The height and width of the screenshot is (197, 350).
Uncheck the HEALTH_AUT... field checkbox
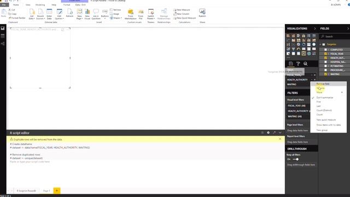(x=325, y=58)
